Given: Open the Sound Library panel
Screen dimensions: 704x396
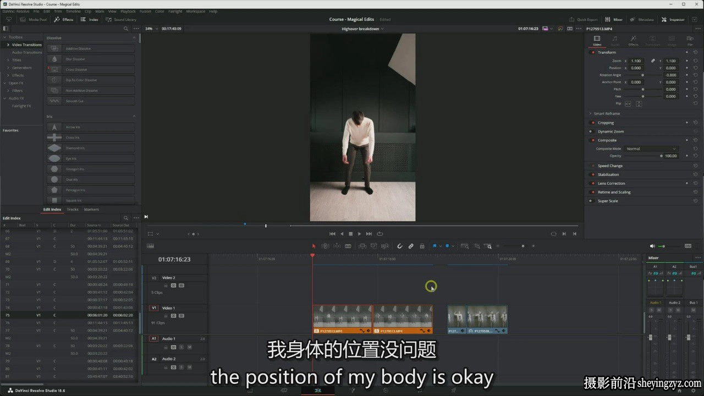Looking at the screenshot, I should tap(121, 19).
